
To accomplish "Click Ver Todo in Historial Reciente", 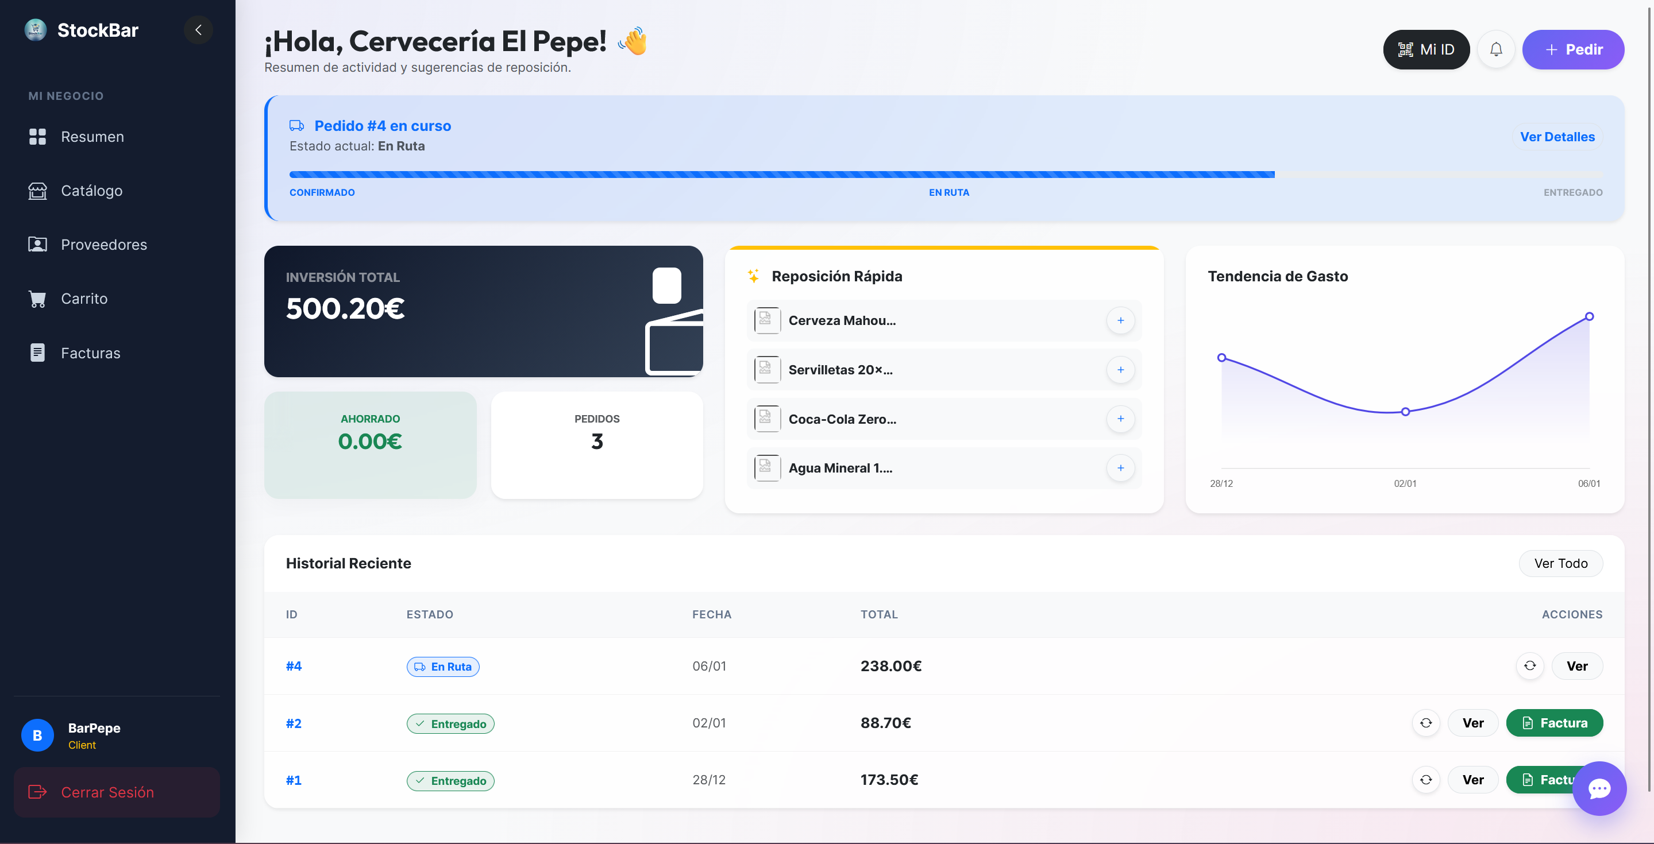I will click(1560, 563).
